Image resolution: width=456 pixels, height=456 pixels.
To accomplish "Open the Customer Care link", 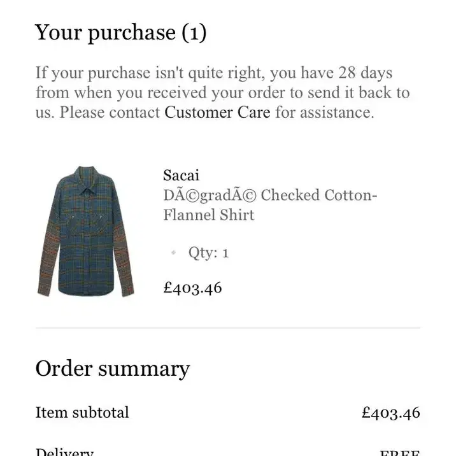I will (x=217, y=112).
